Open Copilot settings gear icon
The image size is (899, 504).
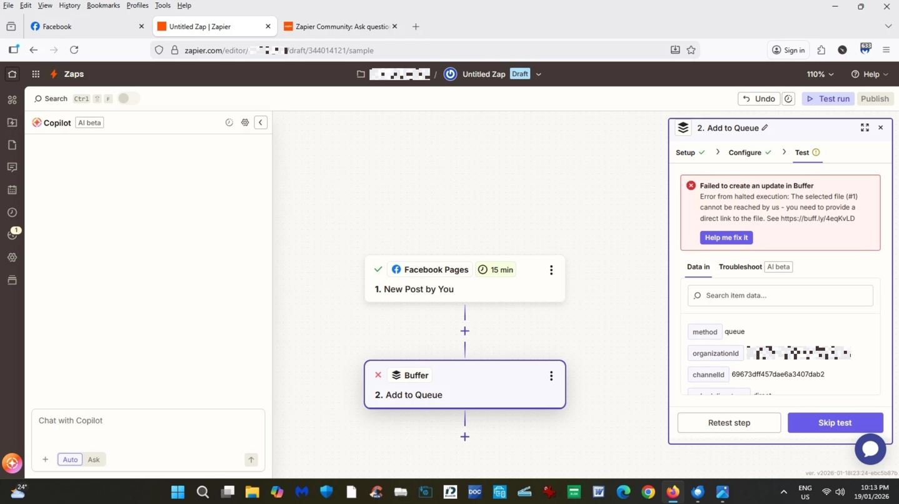tap(245, 123)
